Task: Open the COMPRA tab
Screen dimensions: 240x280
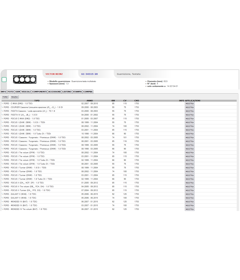Action: (88, 92)
